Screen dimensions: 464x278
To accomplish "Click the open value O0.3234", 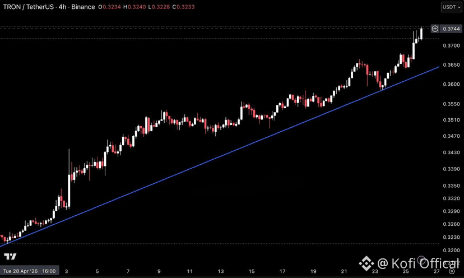I will [x=109, y=7].
